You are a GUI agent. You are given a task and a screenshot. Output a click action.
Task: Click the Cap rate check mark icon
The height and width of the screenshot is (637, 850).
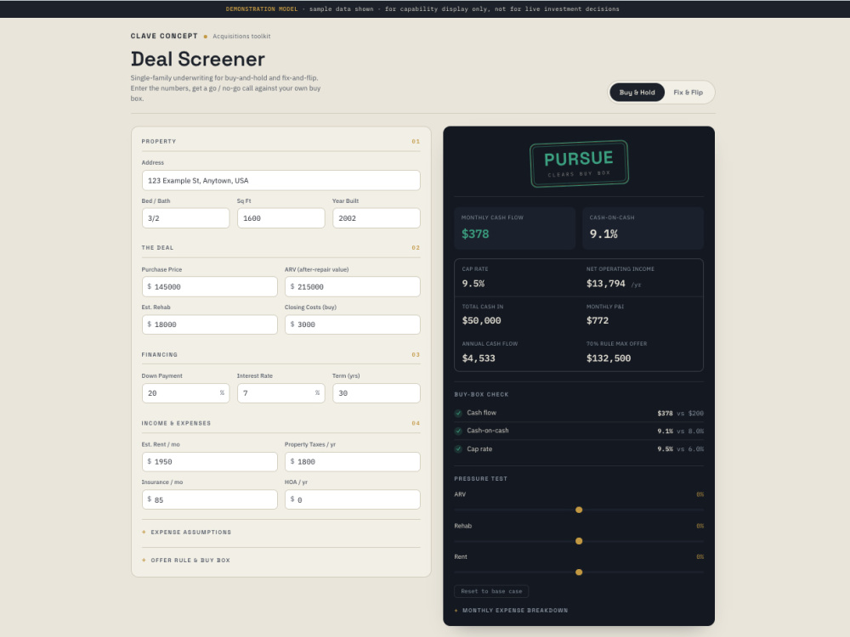(459, 449)
